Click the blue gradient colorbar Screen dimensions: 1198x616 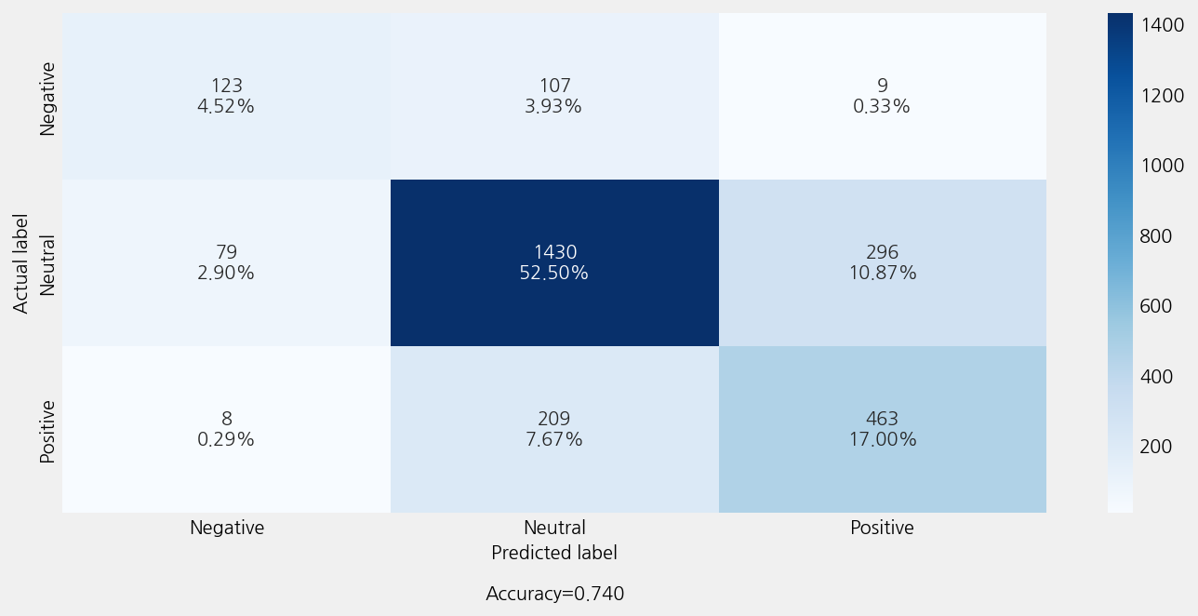point(1120,262)
